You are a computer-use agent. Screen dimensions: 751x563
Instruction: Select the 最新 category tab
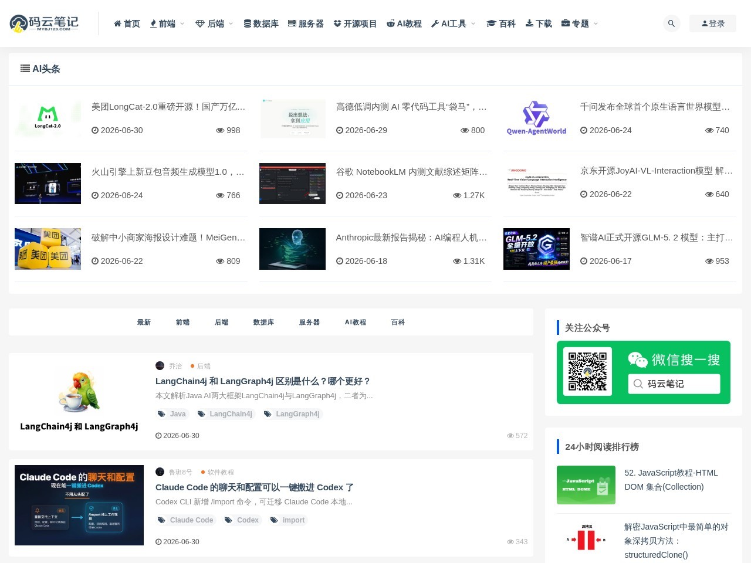[x=144, y=322]
